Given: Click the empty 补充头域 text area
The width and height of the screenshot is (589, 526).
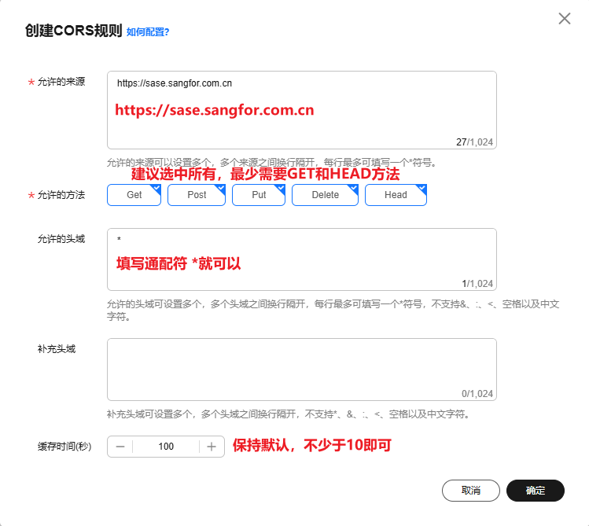Looking at the screenshot, I should tap(301, 370).
